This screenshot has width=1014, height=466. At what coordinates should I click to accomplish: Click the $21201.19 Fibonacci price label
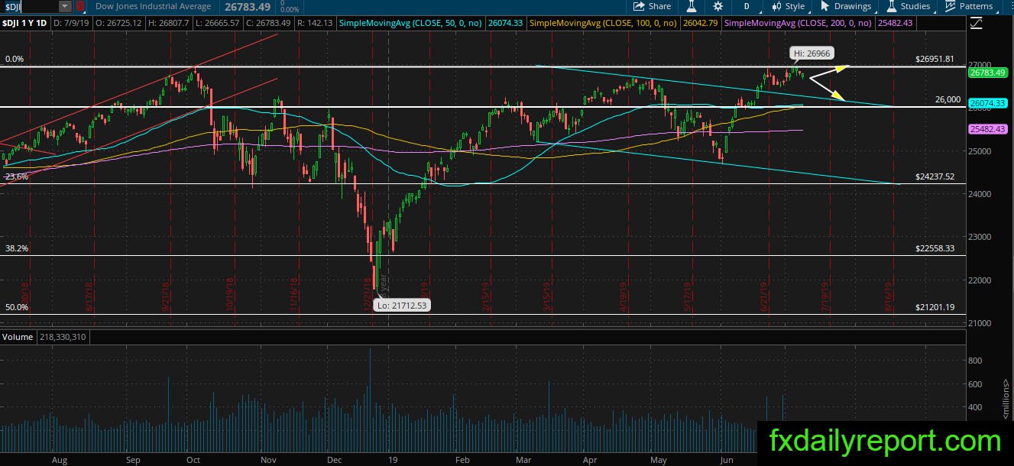[935, 307]
